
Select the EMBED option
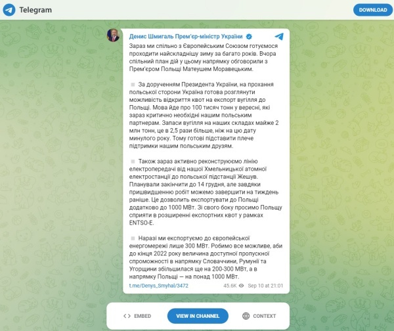tap(142, 316)
